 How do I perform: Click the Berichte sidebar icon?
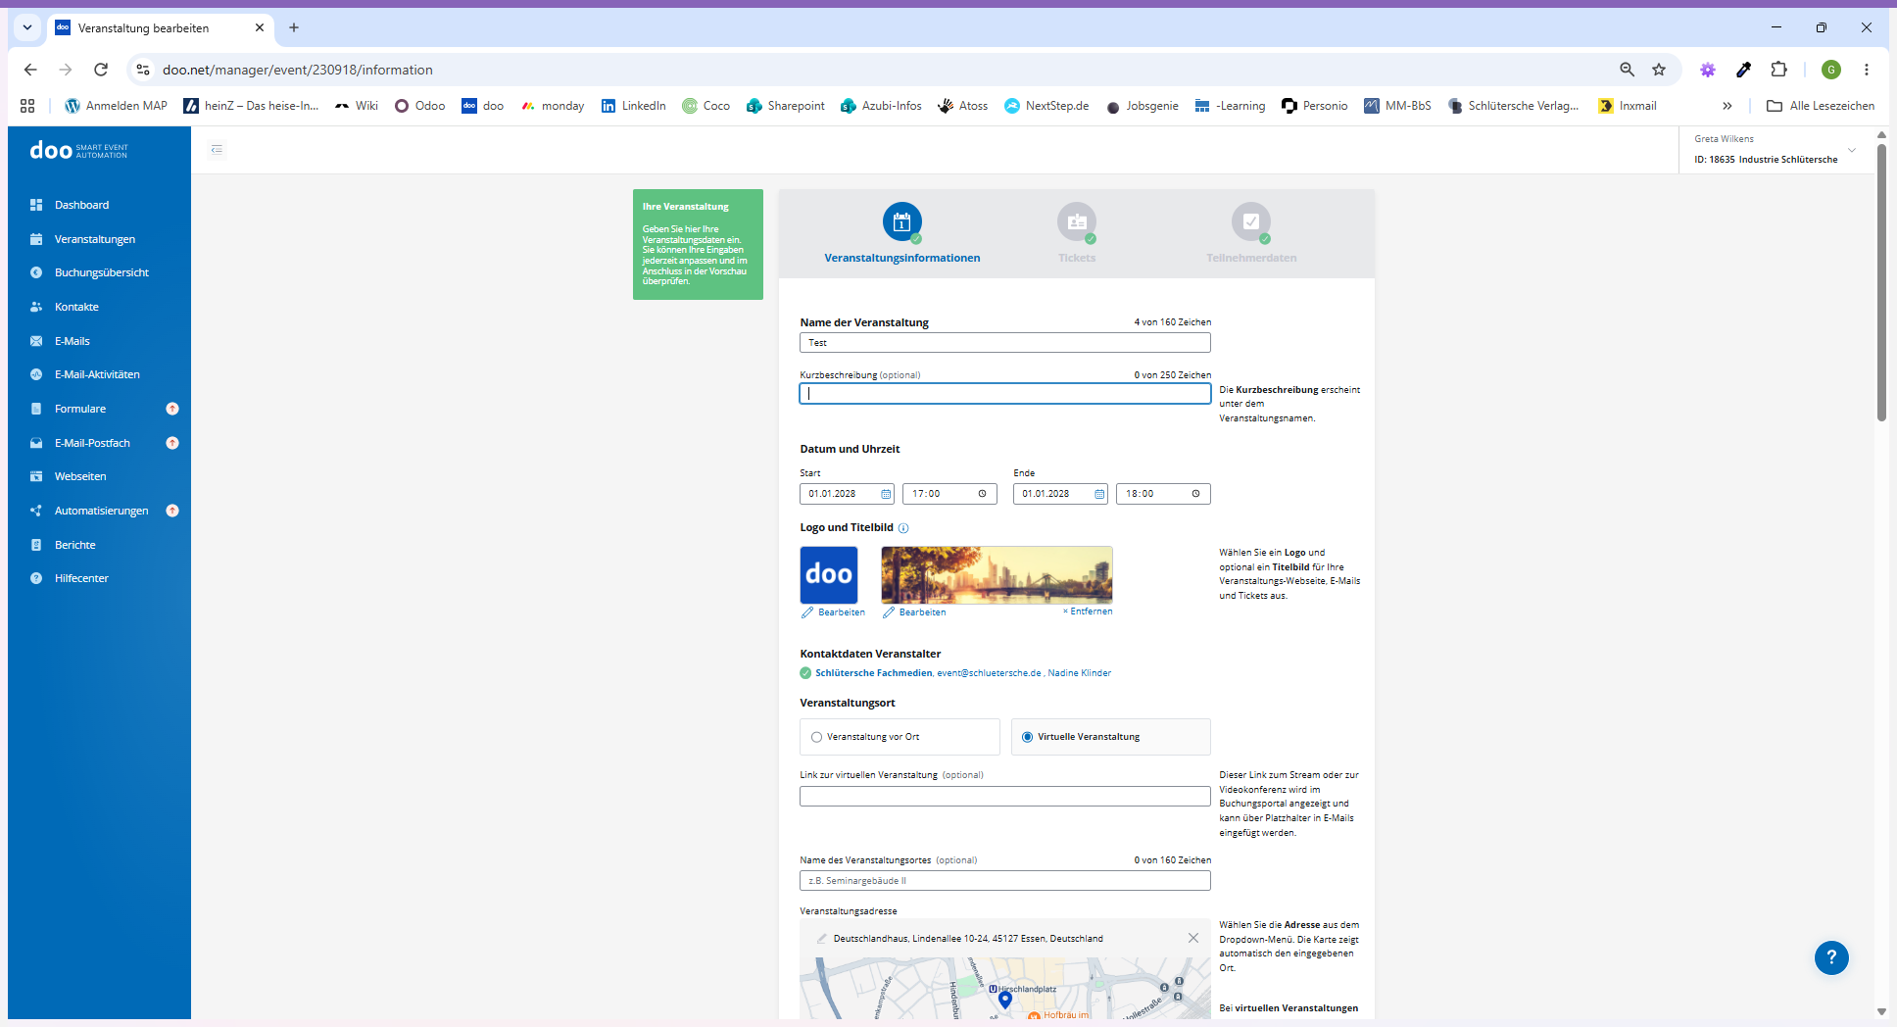36,545
